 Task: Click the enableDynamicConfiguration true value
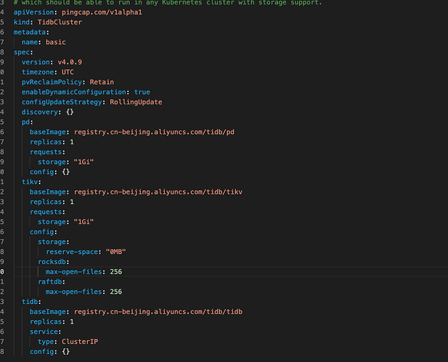[142, 92]
